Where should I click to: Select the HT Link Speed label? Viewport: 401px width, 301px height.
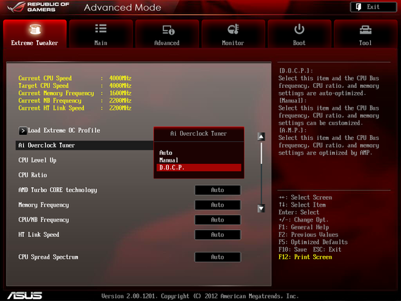click(39, 234)
